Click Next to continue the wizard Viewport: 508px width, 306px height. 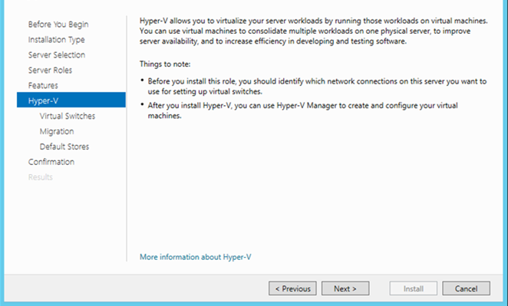point(345,288)
